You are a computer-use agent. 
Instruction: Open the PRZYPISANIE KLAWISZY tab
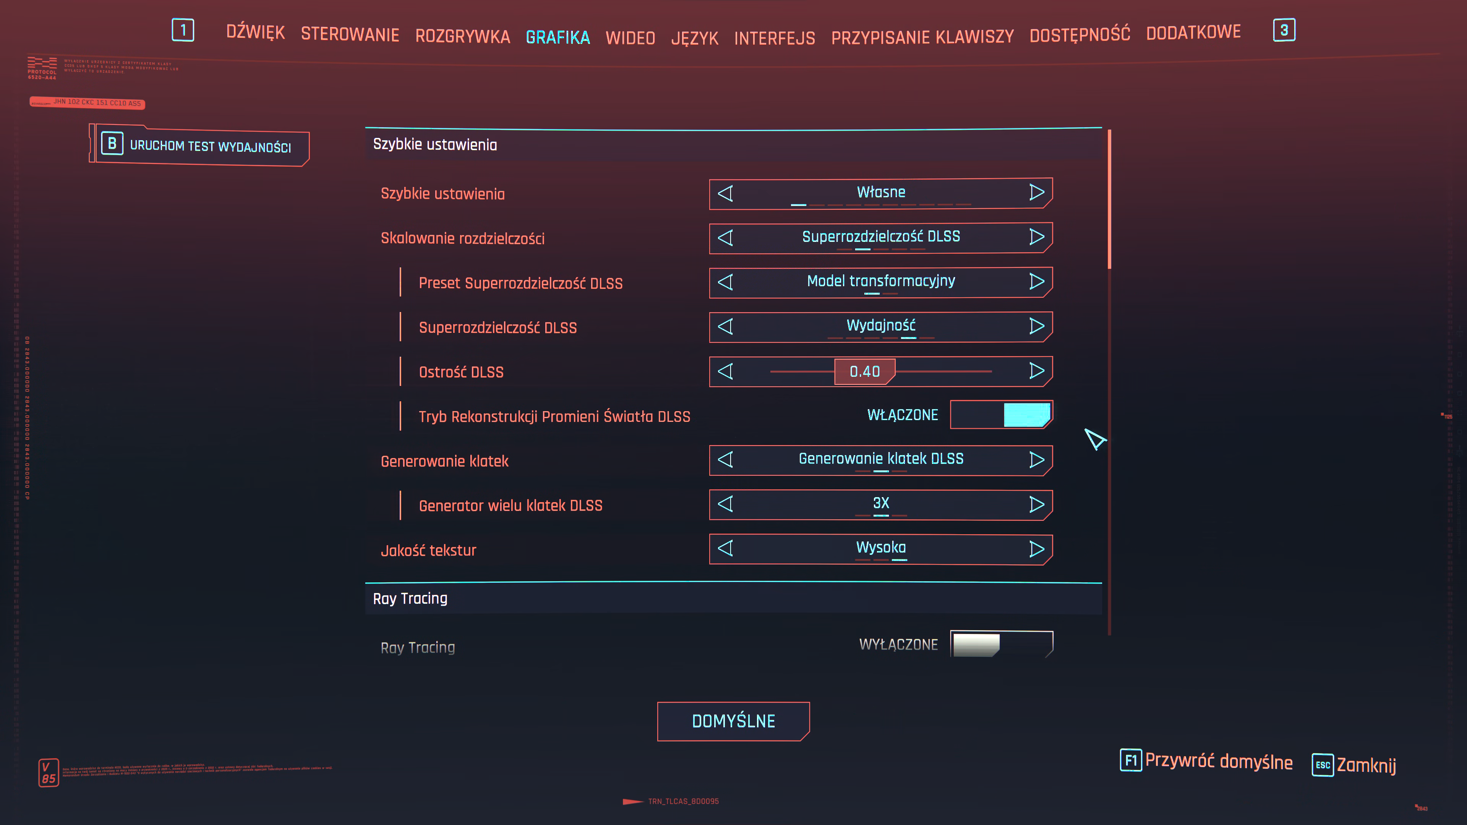tap(922, 37)
